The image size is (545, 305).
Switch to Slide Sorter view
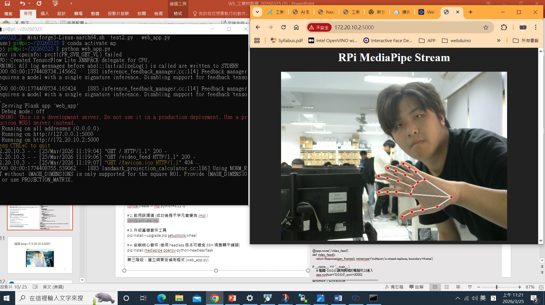[447, 287]
